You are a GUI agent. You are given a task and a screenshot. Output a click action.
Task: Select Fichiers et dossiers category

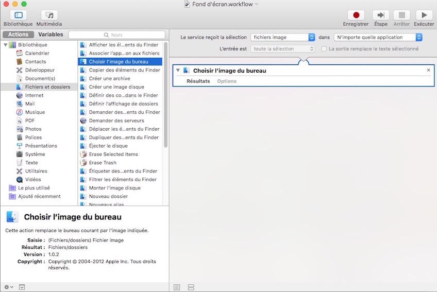click(x=39, y=87)
